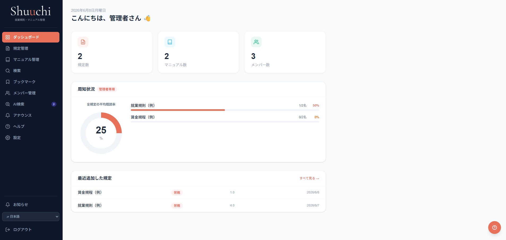Click the お知らせ bell icon
The image size is (506, 240).
[x=8, y=205]
